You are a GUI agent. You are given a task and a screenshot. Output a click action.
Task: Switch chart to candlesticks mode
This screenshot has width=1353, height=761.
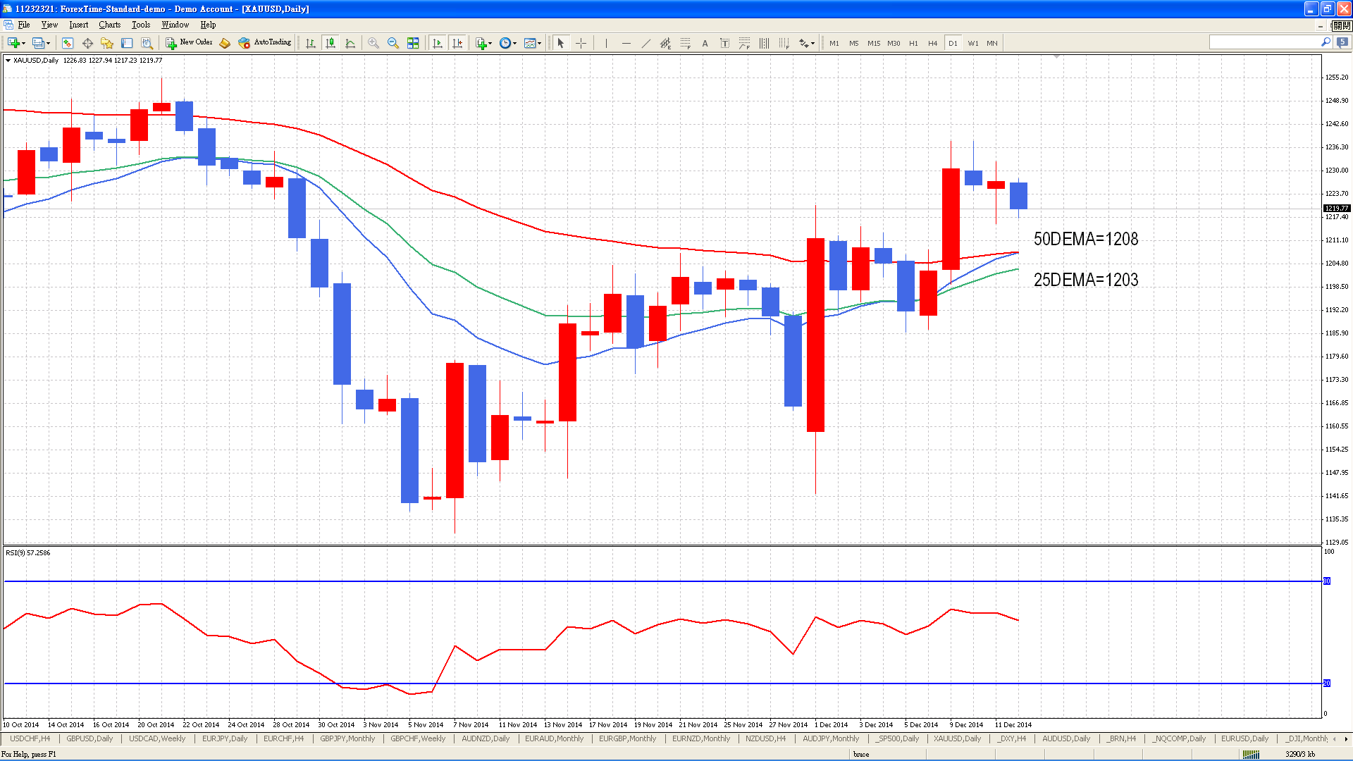(x=330, y=43)
